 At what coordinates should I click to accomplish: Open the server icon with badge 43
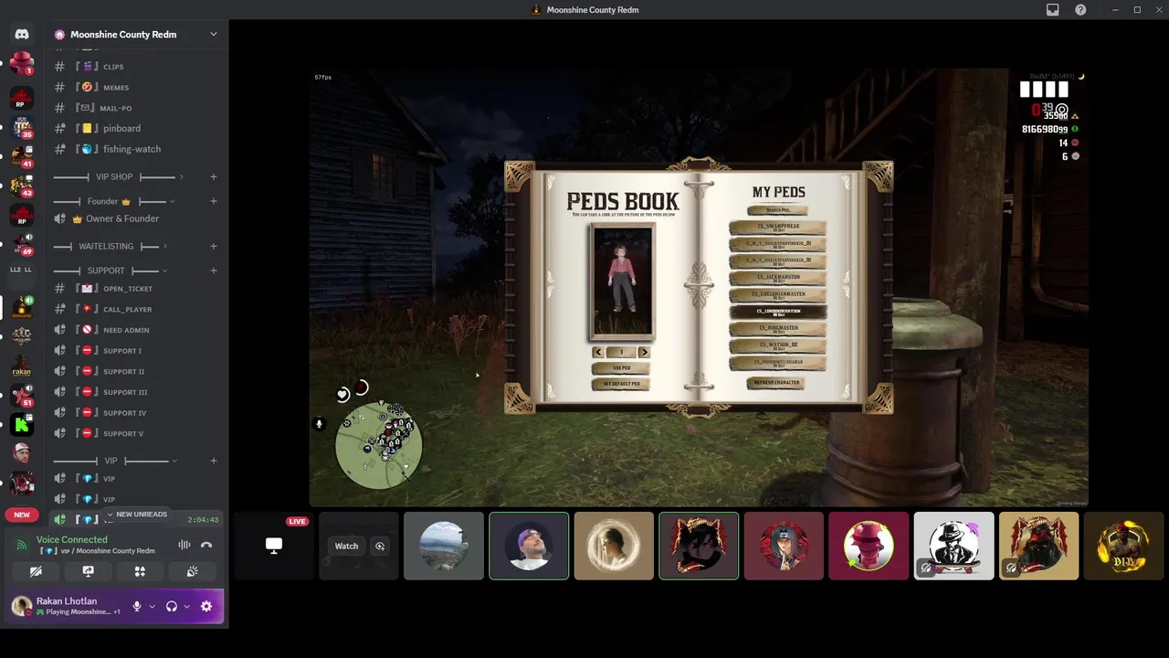[x=22, y=186]
